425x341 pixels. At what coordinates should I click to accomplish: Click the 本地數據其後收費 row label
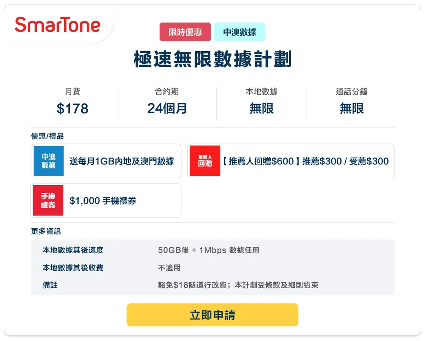click(x=73, y=268)
